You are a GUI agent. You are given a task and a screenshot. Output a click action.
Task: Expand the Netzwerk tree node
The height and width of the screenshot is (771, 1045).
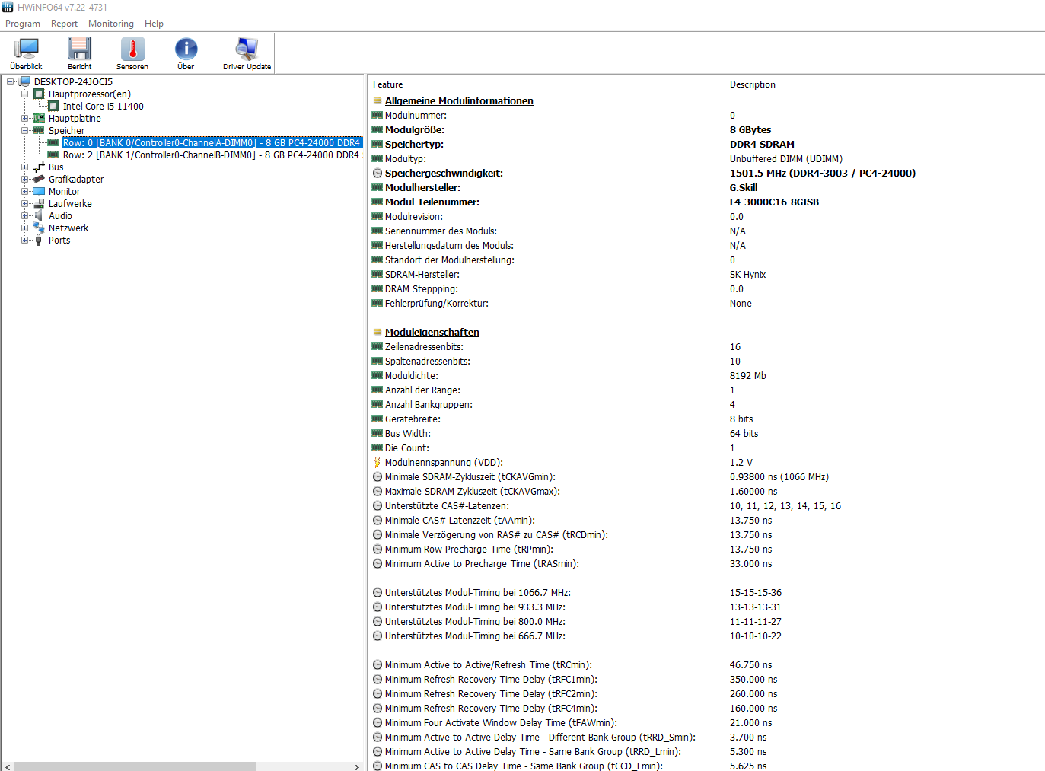click(25, 228)
